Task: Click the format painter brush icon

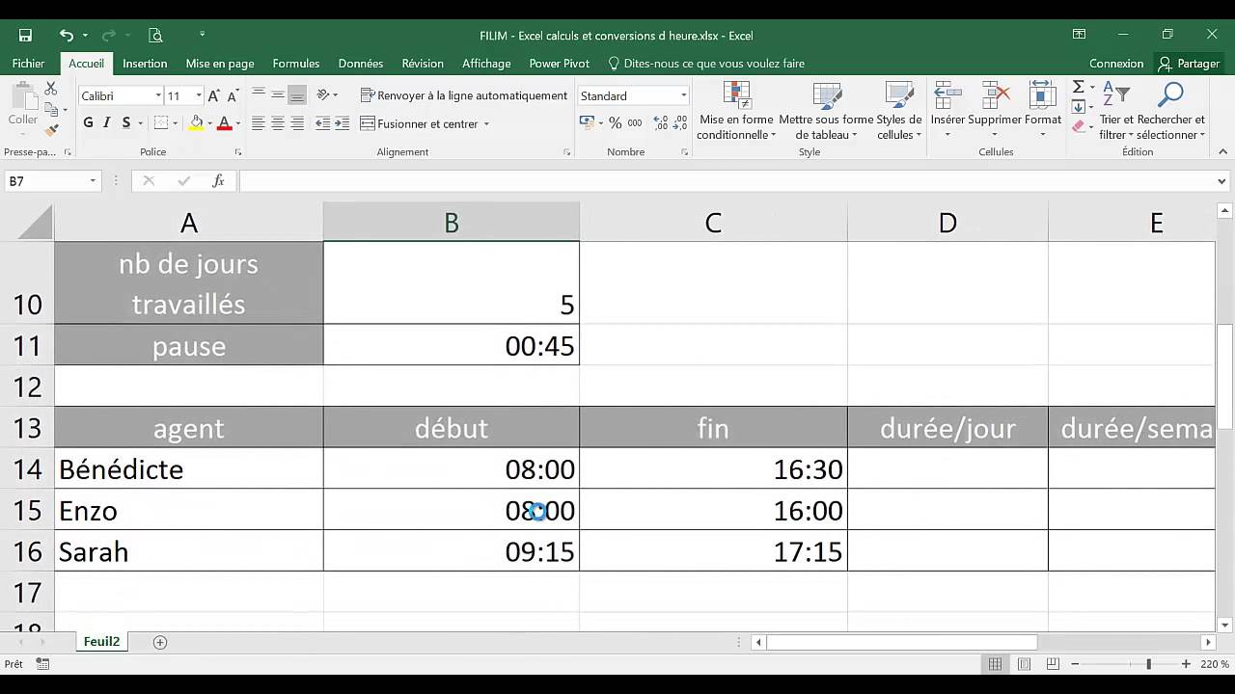Action: [x=51, y=129]
